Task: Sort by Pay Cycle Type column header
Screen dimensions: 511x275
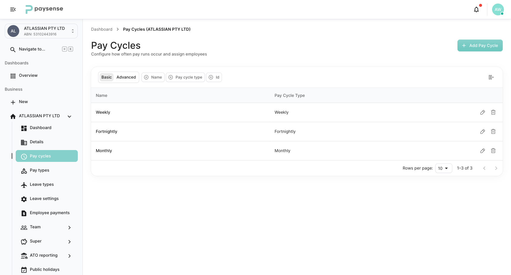Action: (290, 95)
